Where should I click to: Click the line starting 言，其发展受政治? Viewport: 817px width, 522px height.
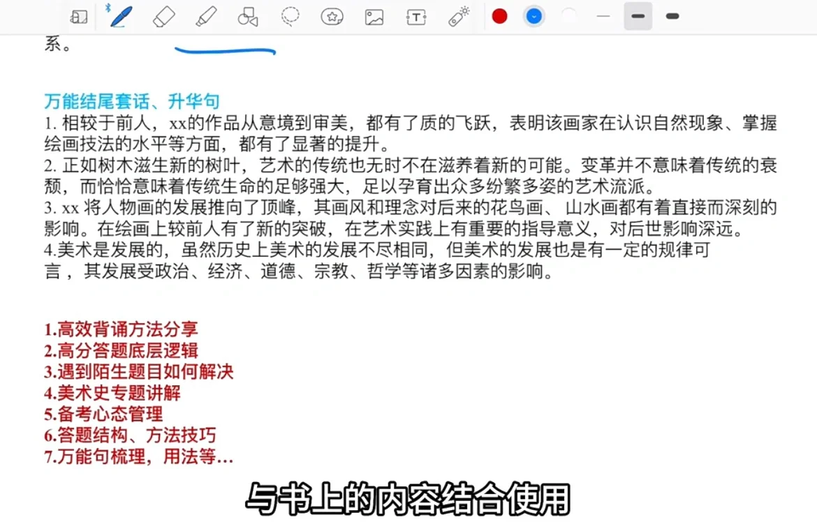(x=299, y=271)
